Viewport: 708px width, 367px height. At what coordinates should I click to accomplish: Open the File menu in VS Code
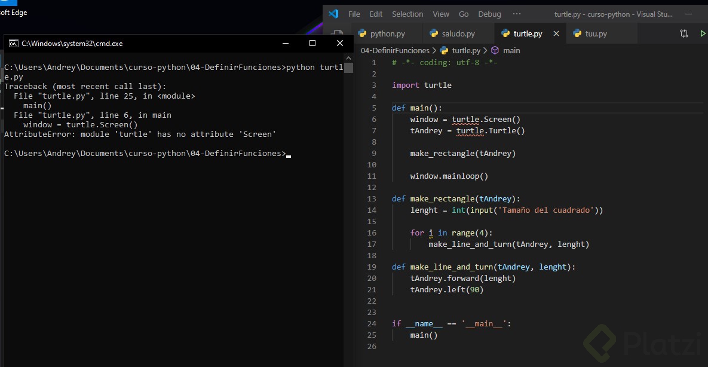(354, 14)
